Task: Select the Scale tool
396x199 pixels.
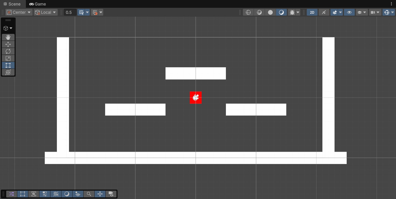Action: coord(8,58)
